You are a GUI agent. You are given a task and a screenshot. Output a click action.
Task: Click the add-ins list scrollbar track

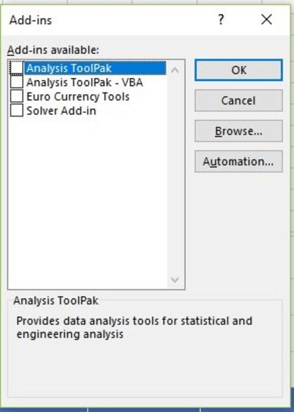coord(175,177)
